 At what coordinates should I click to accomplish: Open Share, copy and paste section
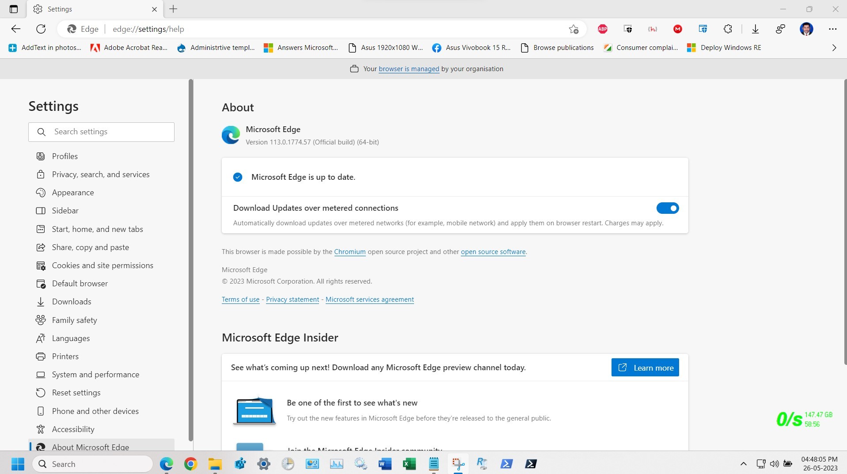click(x=102, y=247)
